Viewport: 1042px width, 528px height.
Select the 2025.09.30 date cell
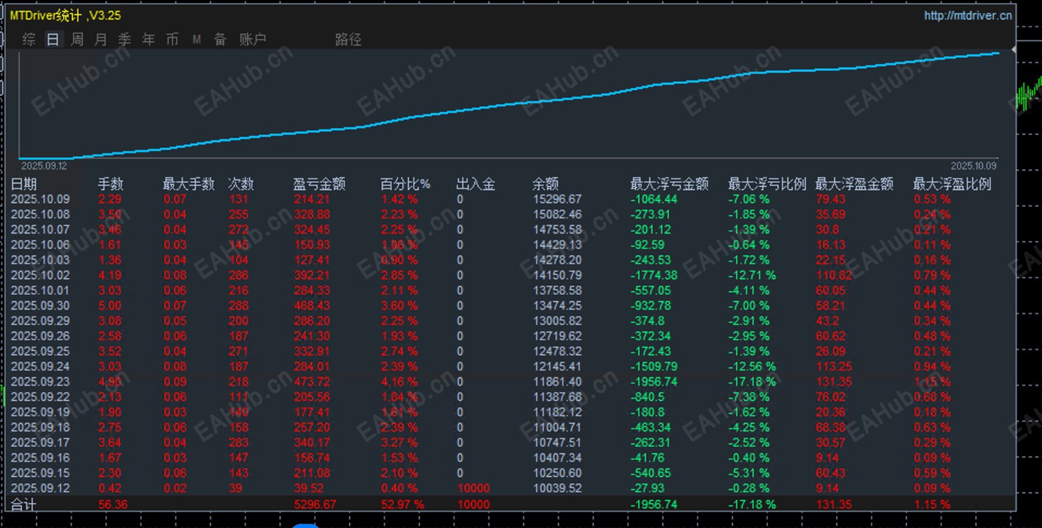pyautogui.click(x=40, y=306)
